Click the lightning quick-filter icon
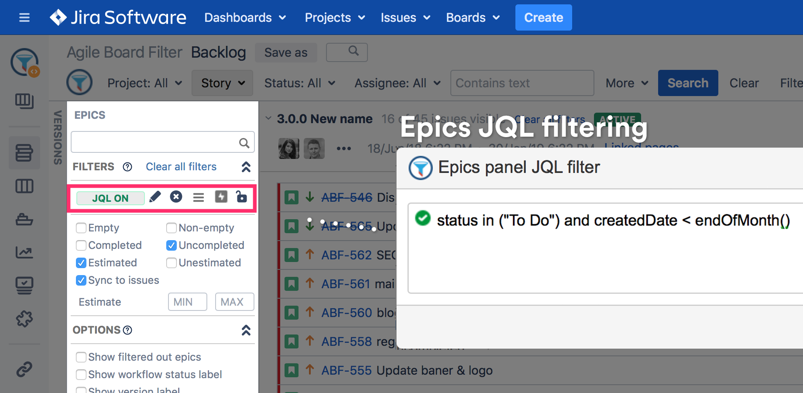Viewport: 803px width, 393px height. [x=221, y=197]
